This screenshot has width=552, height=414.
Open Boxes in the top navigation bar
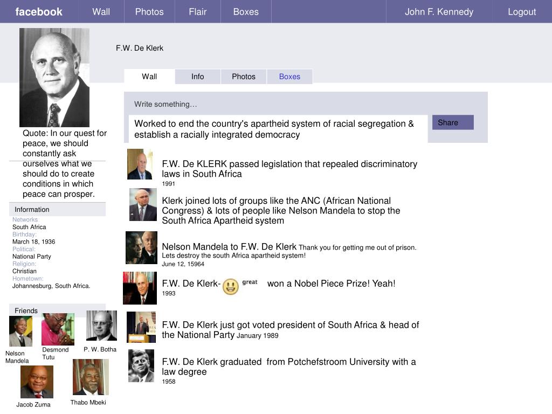[246, 12]
